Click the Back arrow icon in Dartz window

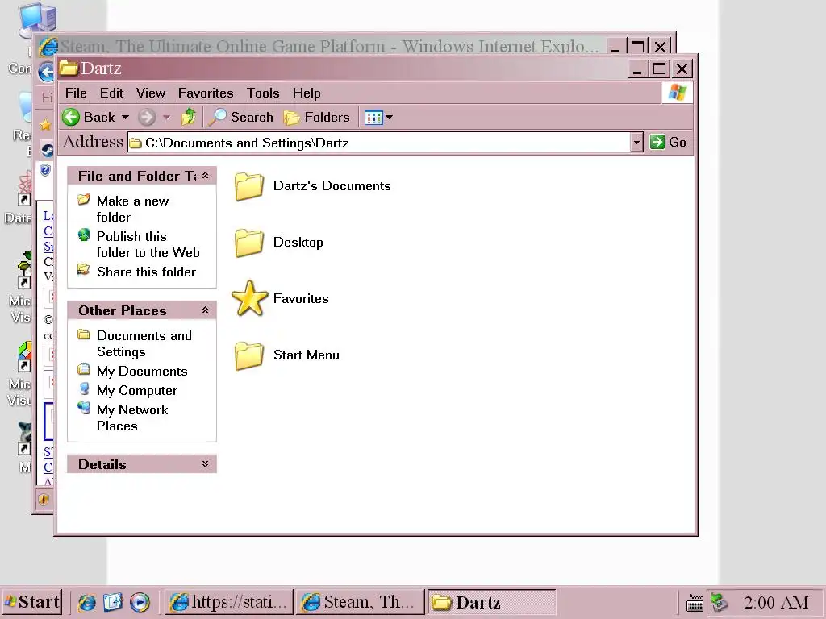[71, 117]
